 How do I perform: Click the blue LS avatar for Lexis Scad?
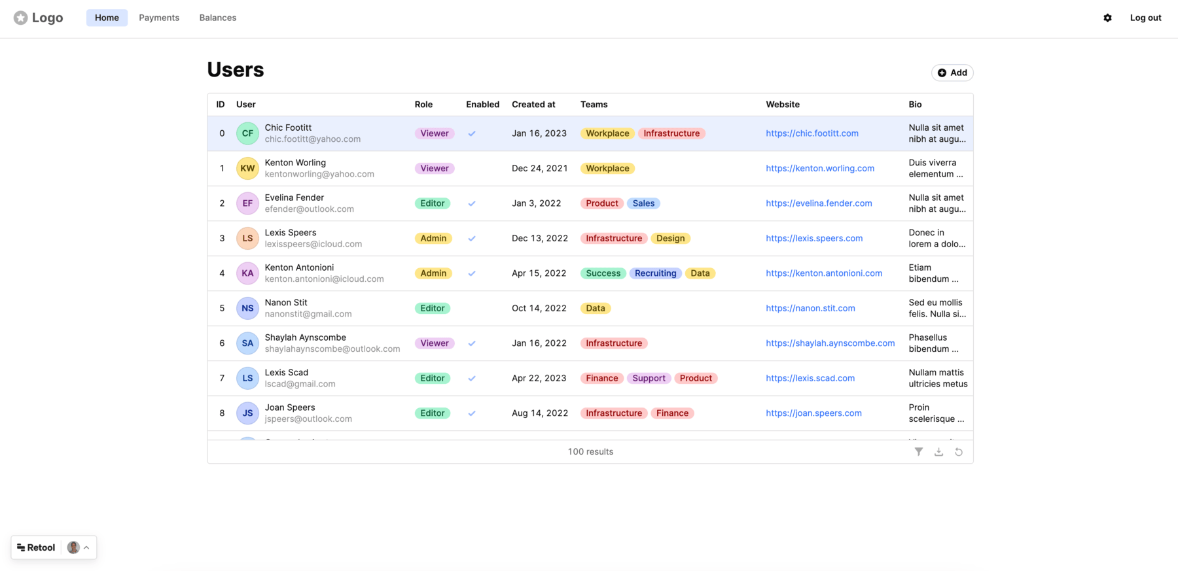click(247, 378)
